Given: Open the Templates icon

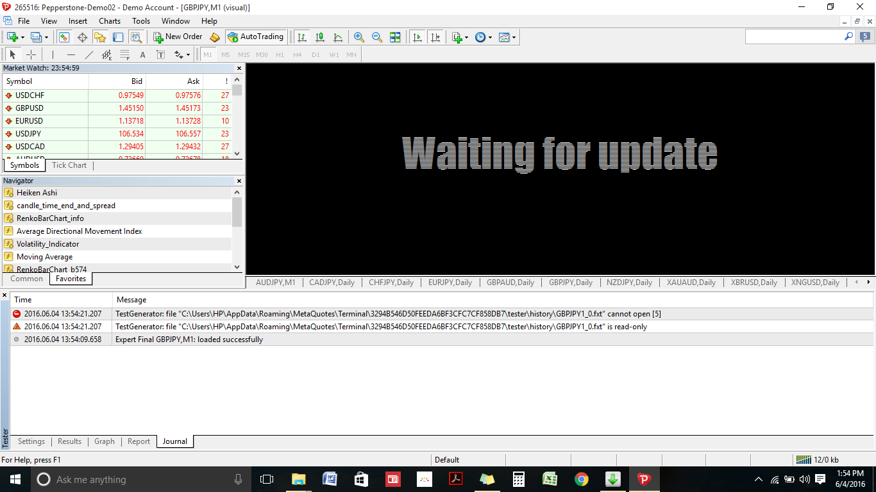Looking at the screenshot, I should pos(504,37).
